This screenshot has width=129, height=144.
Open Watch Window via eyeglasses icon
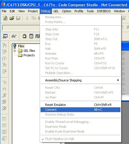(14, 36)
